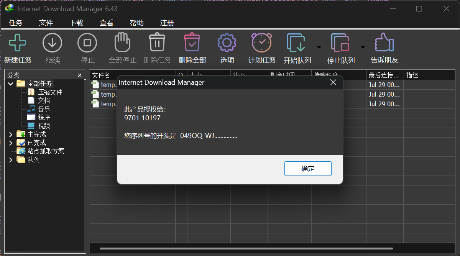
Task: Select 未完成 category
Action: (36, 134)
